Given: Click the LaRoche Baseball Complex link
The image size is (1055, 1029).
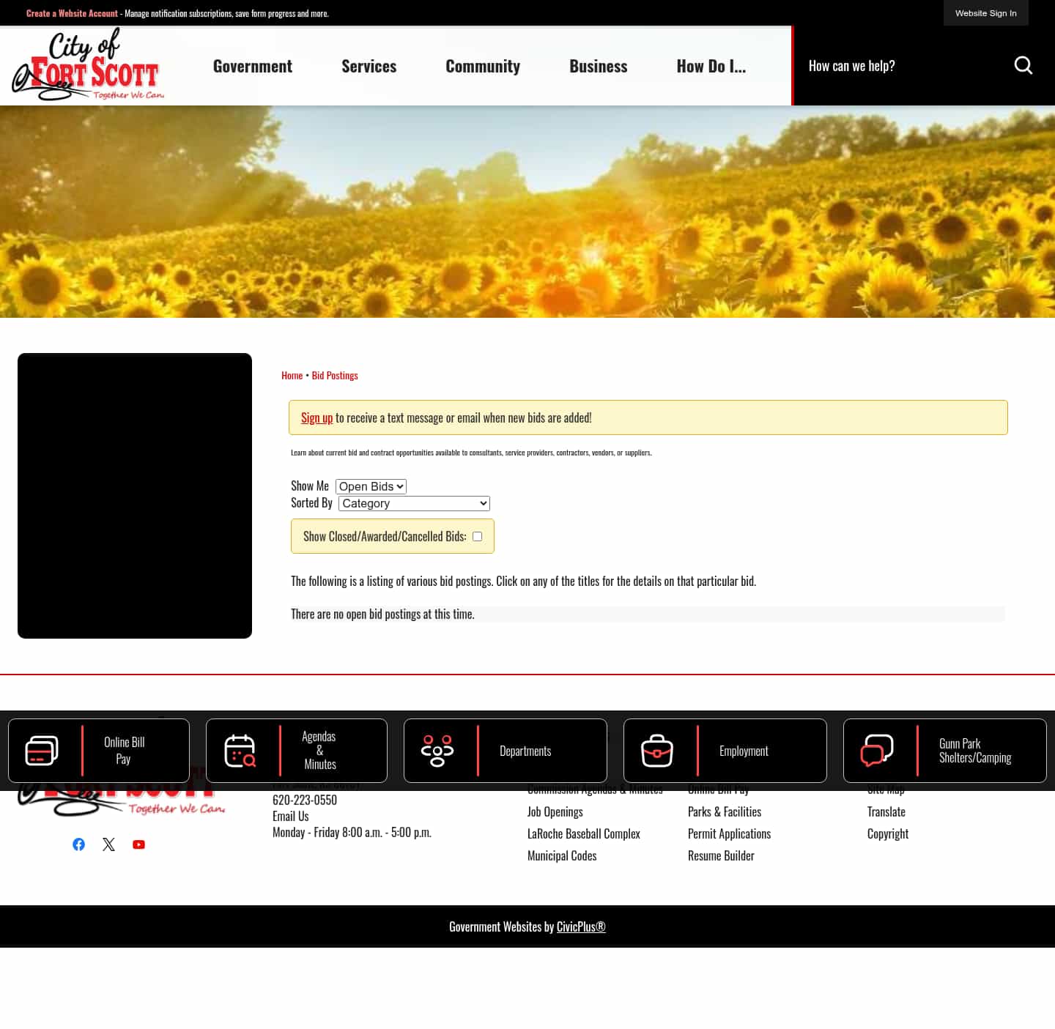Looking at the screenshot, I should click(x=584, y=833).
